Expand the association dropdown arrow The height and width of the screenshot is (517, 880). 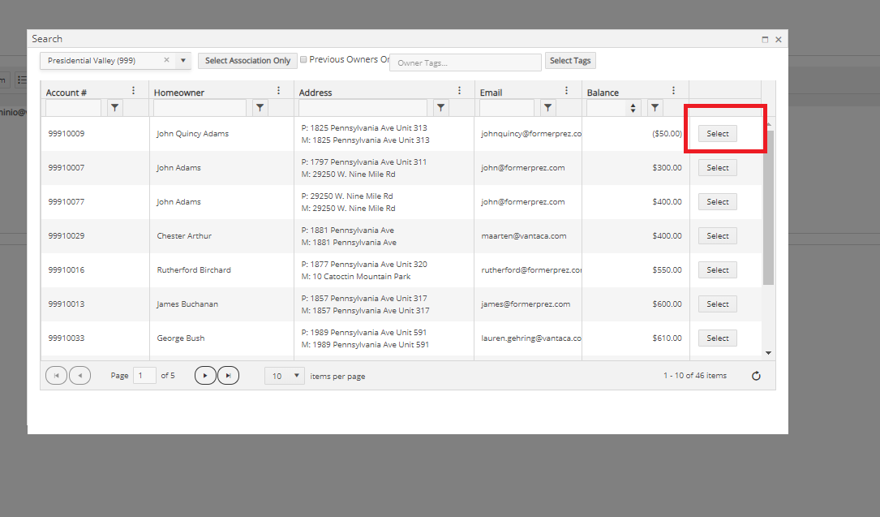tap(183, 61)
